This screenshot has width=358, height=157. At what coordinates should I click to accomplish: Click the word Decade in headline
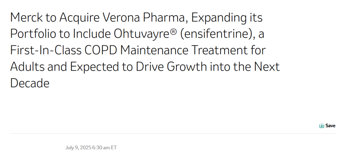[x=30, y=83]
